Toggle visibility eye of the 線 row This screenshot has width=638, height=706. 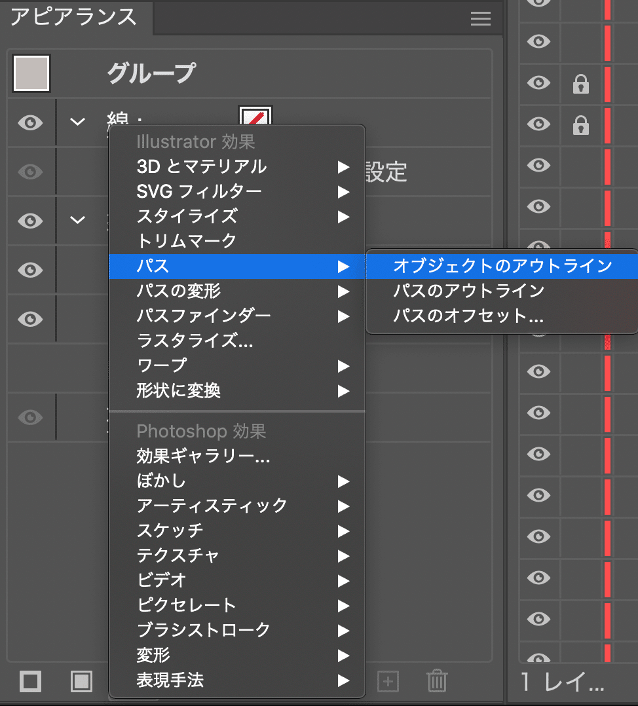(30, 122)
